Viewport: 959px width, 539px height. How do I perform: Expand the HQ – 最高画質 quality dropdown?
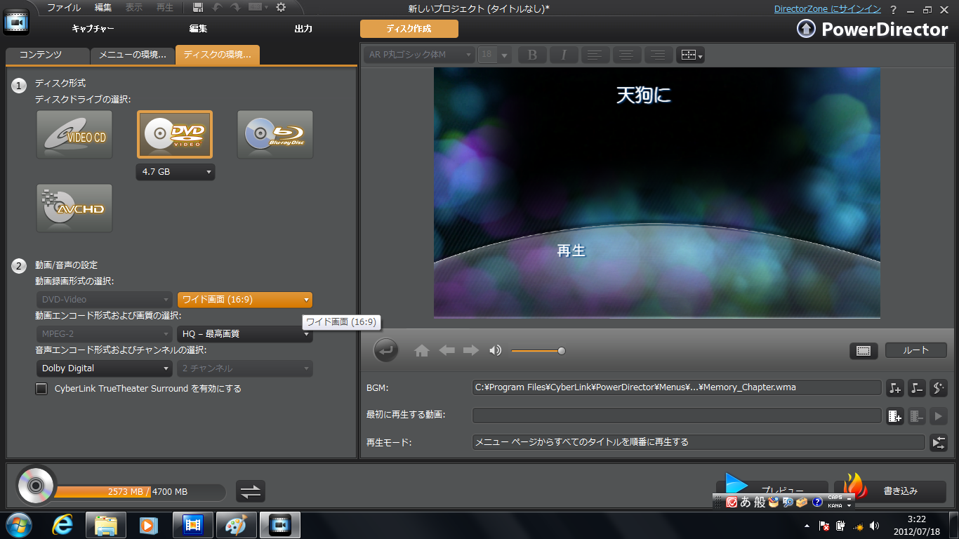pos(244,334)
